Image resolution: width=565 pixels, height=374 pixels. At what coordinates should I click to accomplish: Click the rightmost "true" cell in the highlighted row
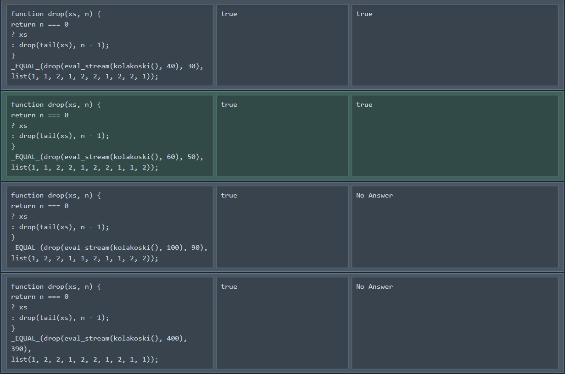[454, 136]
